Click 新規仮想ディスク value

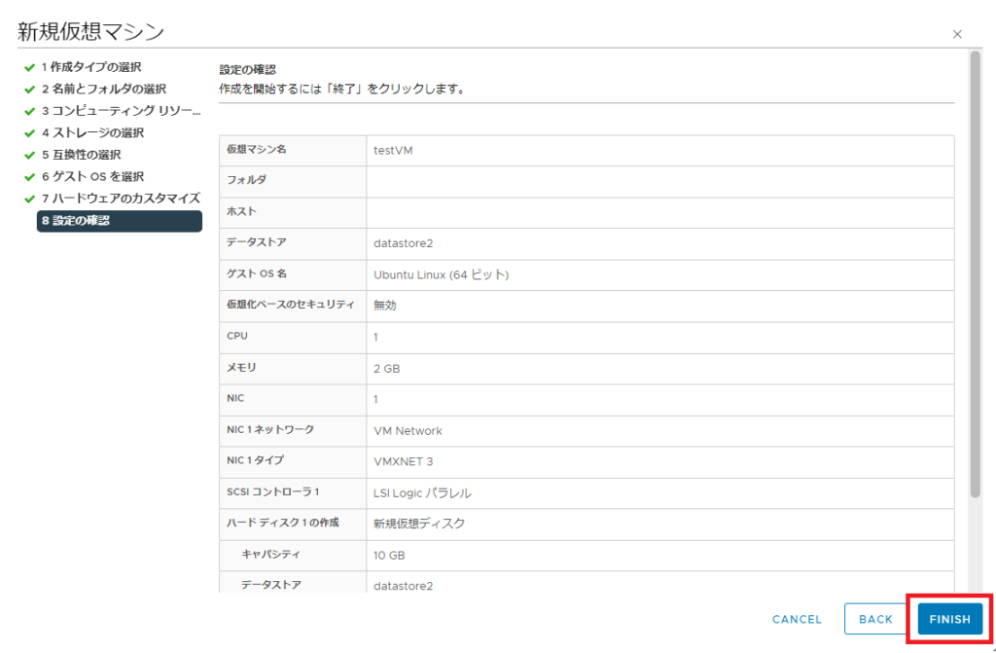click(419, 525)
